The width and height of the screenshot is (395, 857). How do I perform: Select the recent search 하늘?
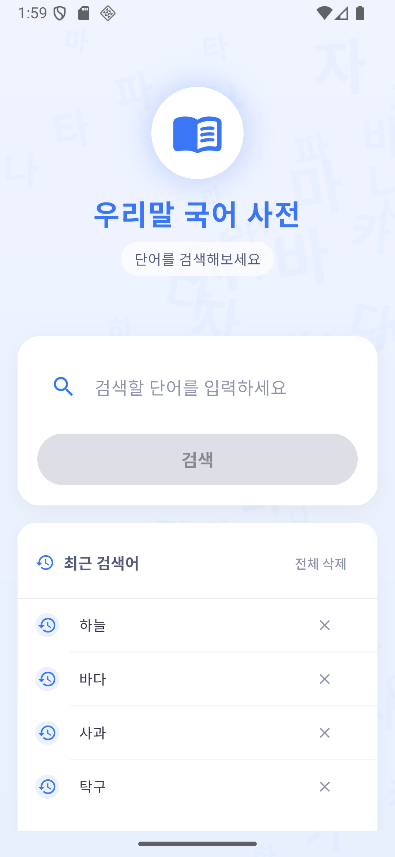click(x=197, y=625)
